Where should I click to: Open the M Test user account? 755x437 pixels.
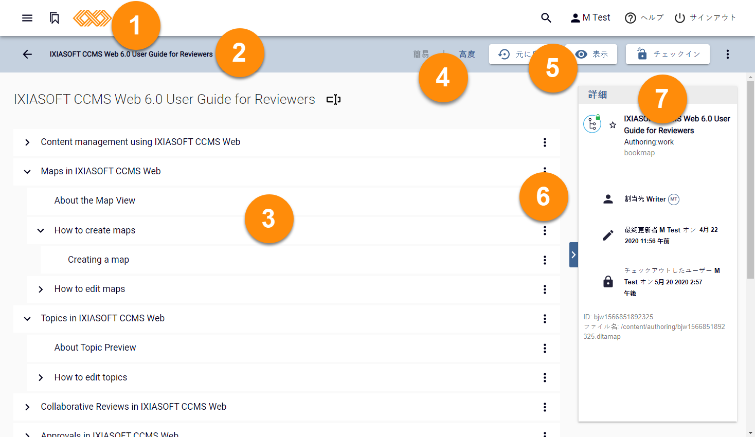coord(590,18)
